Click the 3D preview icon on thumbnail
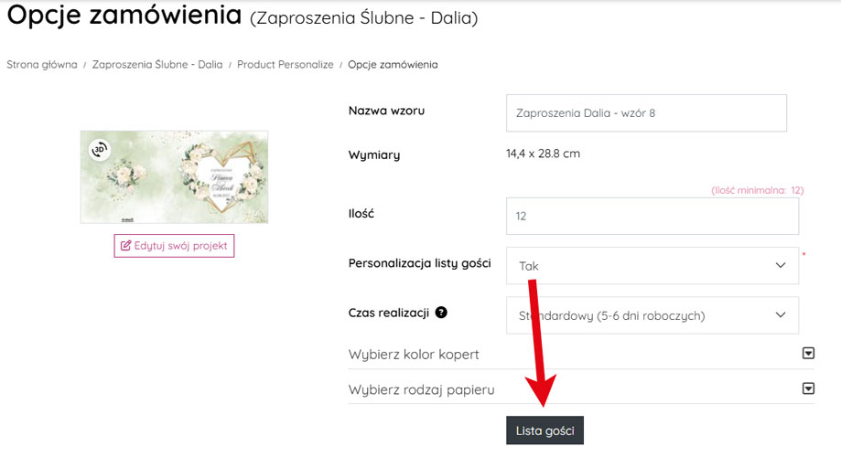841x457 pixels. 100,150
